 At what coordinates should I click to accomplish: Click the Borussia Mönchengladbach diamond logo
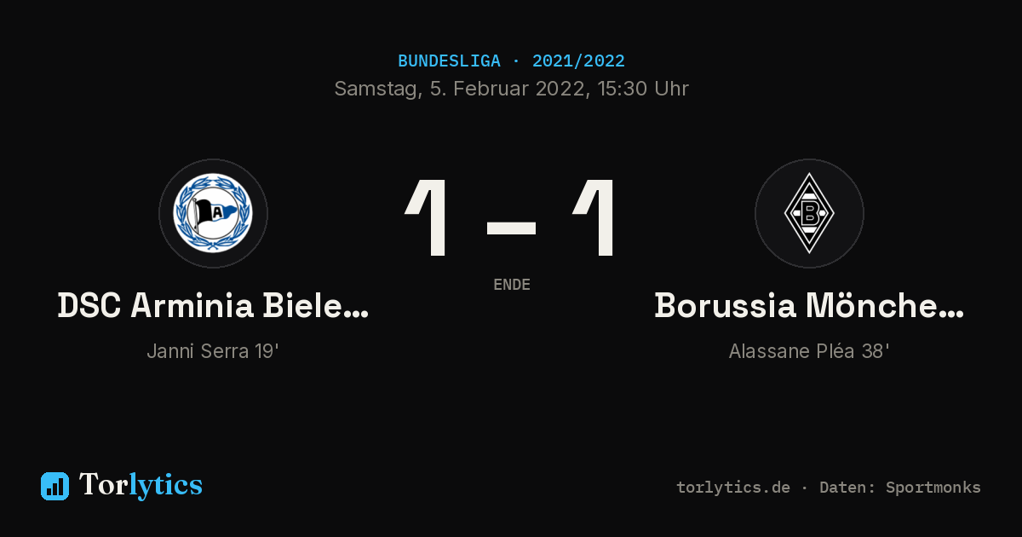point(809,213)
